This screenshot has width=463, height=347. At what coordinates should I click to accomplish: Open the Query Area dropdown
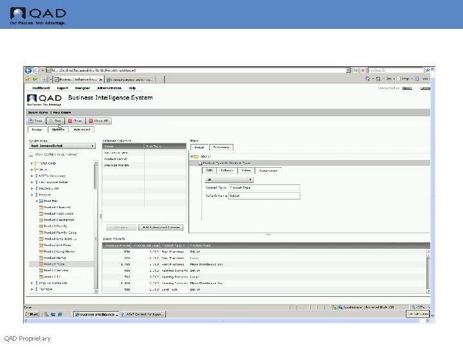coord(62,146)
